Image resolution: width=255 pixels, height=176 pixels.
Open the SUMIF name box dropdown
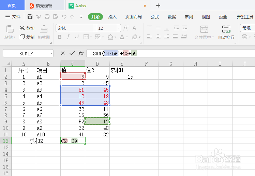point(51,53)
